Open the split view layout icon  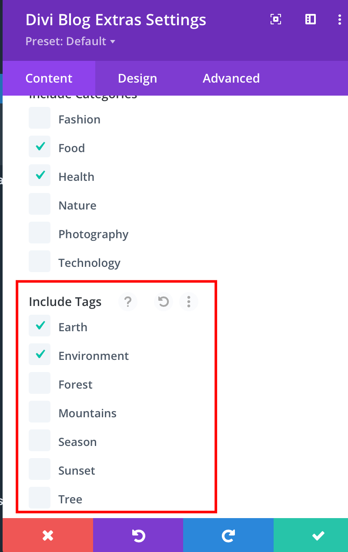click(311, 19)
